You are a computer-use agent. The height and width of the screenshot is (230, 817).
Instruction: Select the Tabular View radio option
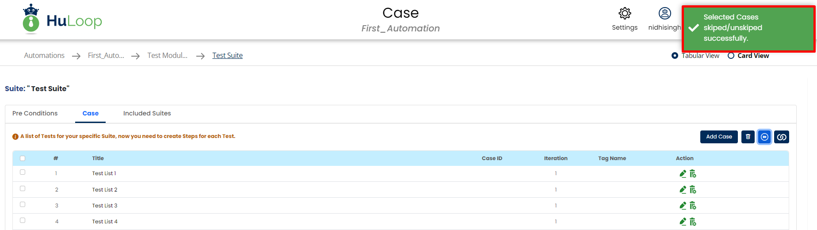[x=675, y=56]
